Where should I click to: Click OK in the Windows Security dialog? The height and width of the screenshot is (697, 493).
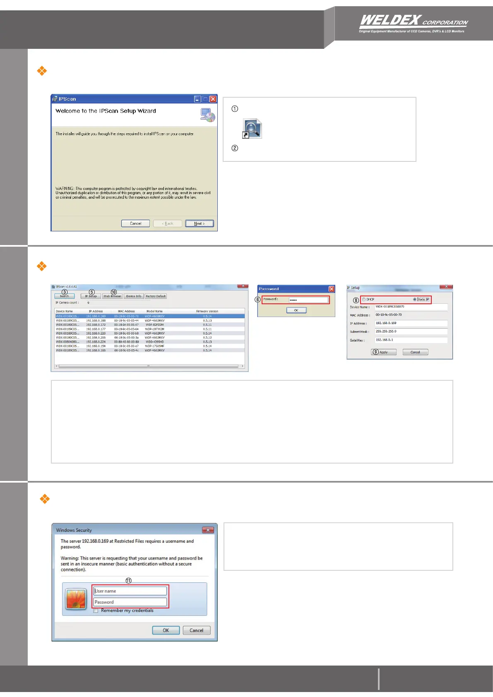(166, 630)
